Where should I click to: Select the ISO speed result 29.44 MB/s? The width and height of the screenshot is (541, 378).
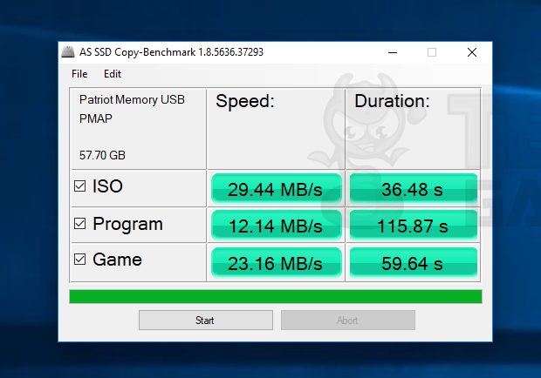pyautogui.click(x=276, y=188)
